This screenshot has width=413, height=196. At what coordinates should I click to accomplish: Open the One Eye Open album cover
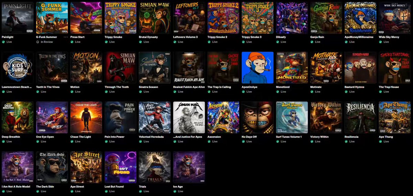click(x=52, y=118)
